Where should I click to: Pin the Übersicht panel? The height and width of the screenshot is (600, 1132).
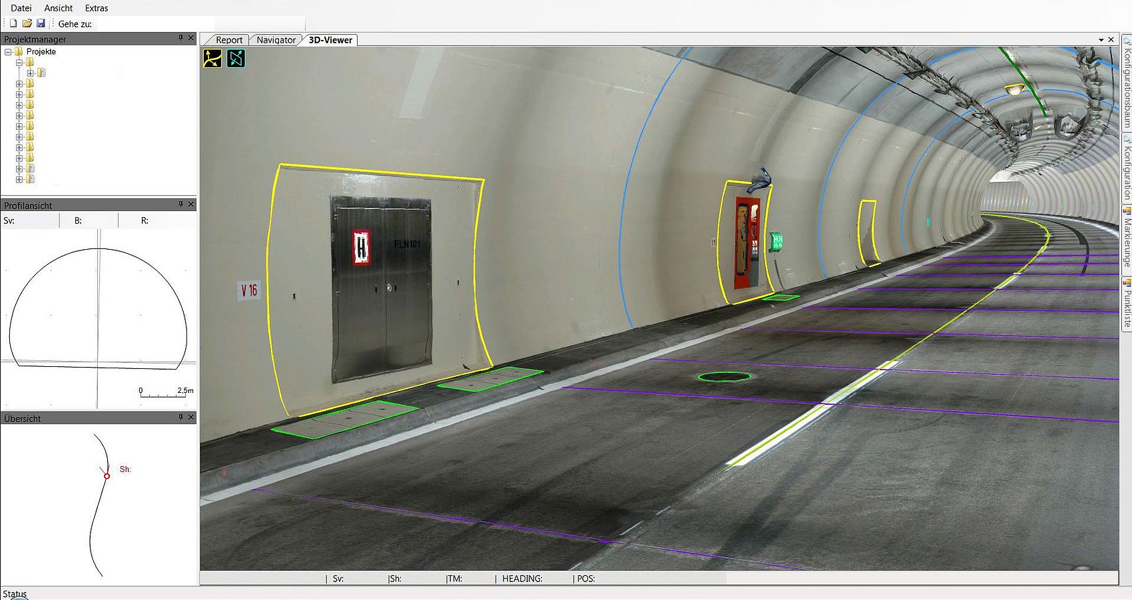pos(180,418)
